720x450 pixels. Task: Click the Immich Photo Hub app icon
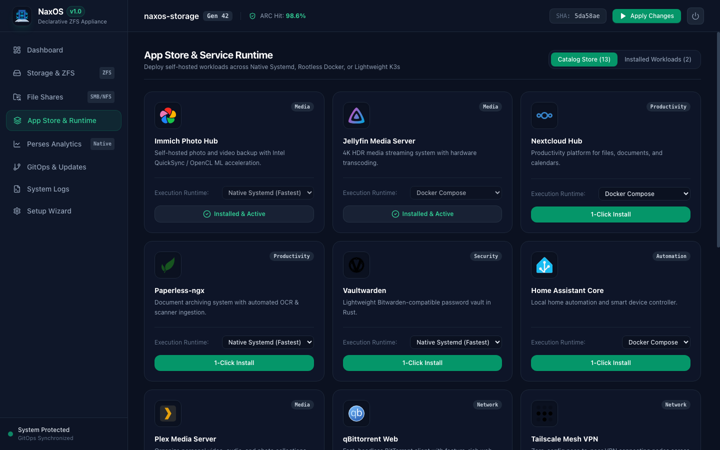[x=168, y=115]
